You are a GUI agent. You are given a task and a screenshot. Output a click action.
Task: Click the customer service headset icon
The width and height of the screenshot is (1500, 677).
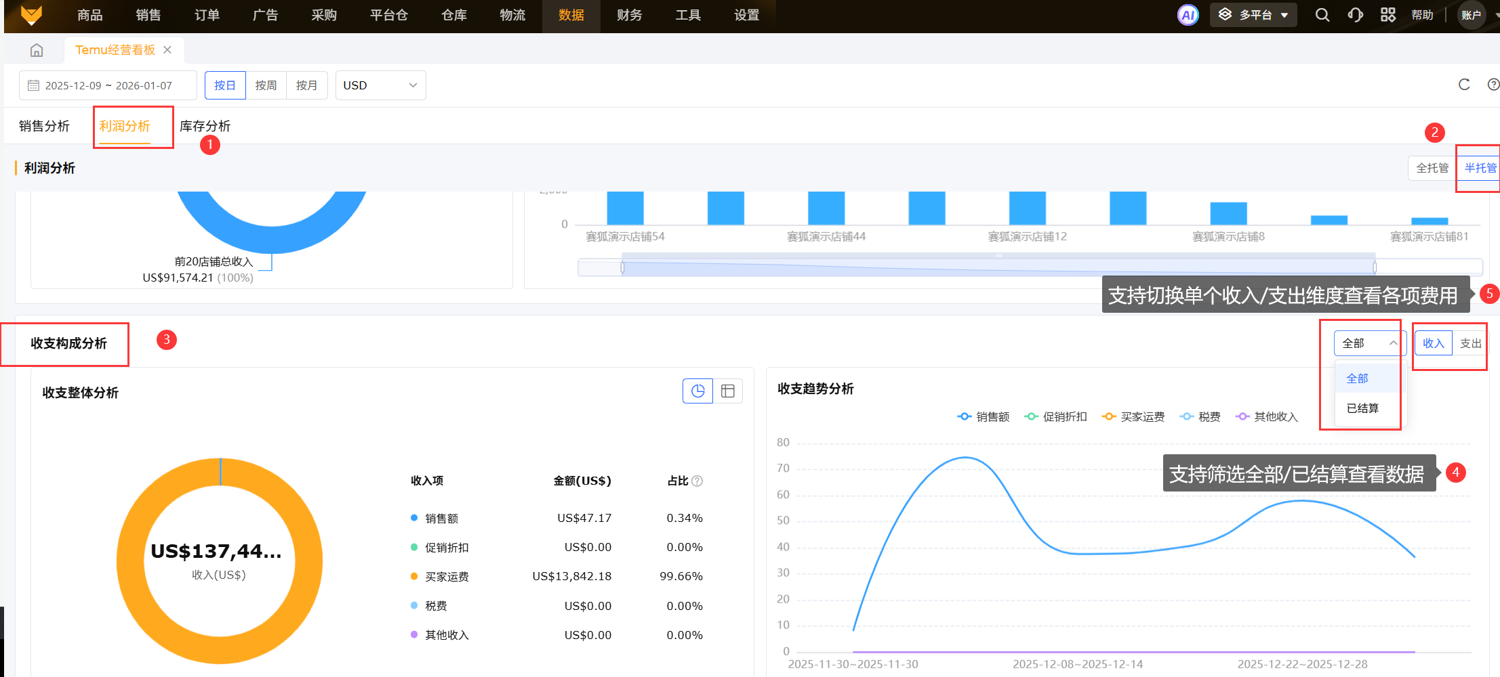1355,15
